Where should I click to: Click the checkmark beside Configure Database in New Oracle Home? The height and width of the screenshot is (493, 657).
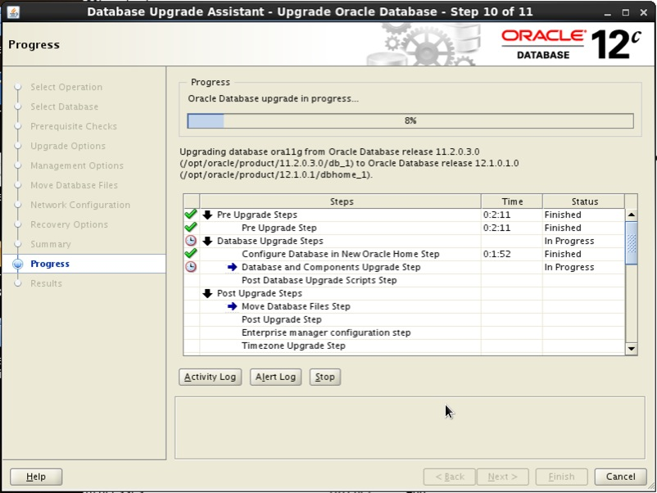191,254
